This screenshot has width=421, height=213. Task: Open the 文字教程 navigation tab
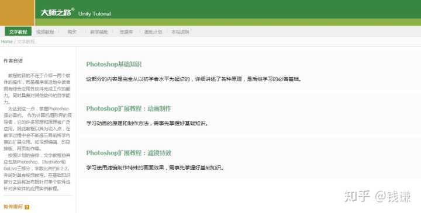18,32
